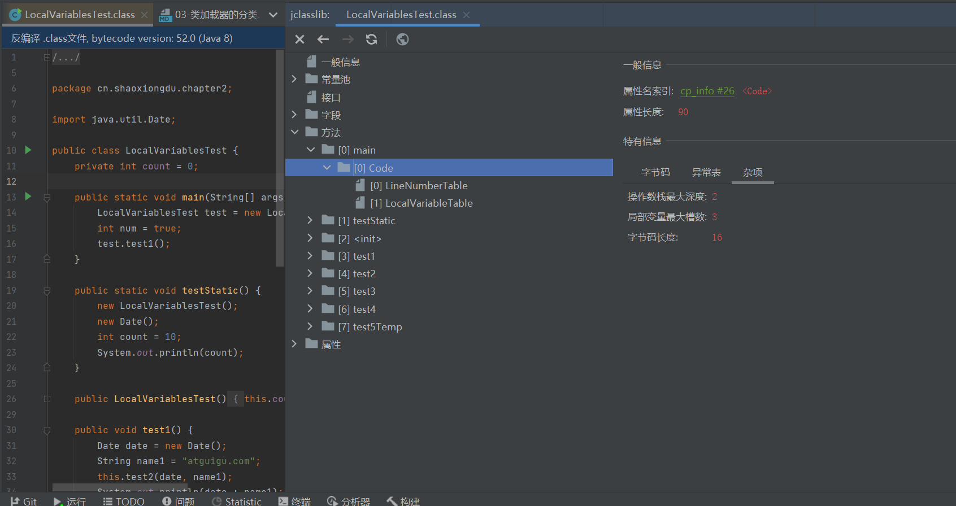Click the 属性长度 value 90

(x=683, y=112)
